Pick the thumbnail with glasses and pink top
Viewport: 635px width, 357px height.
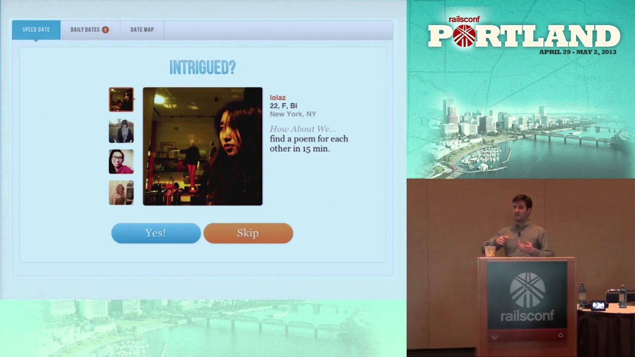[x=121, y=162]
